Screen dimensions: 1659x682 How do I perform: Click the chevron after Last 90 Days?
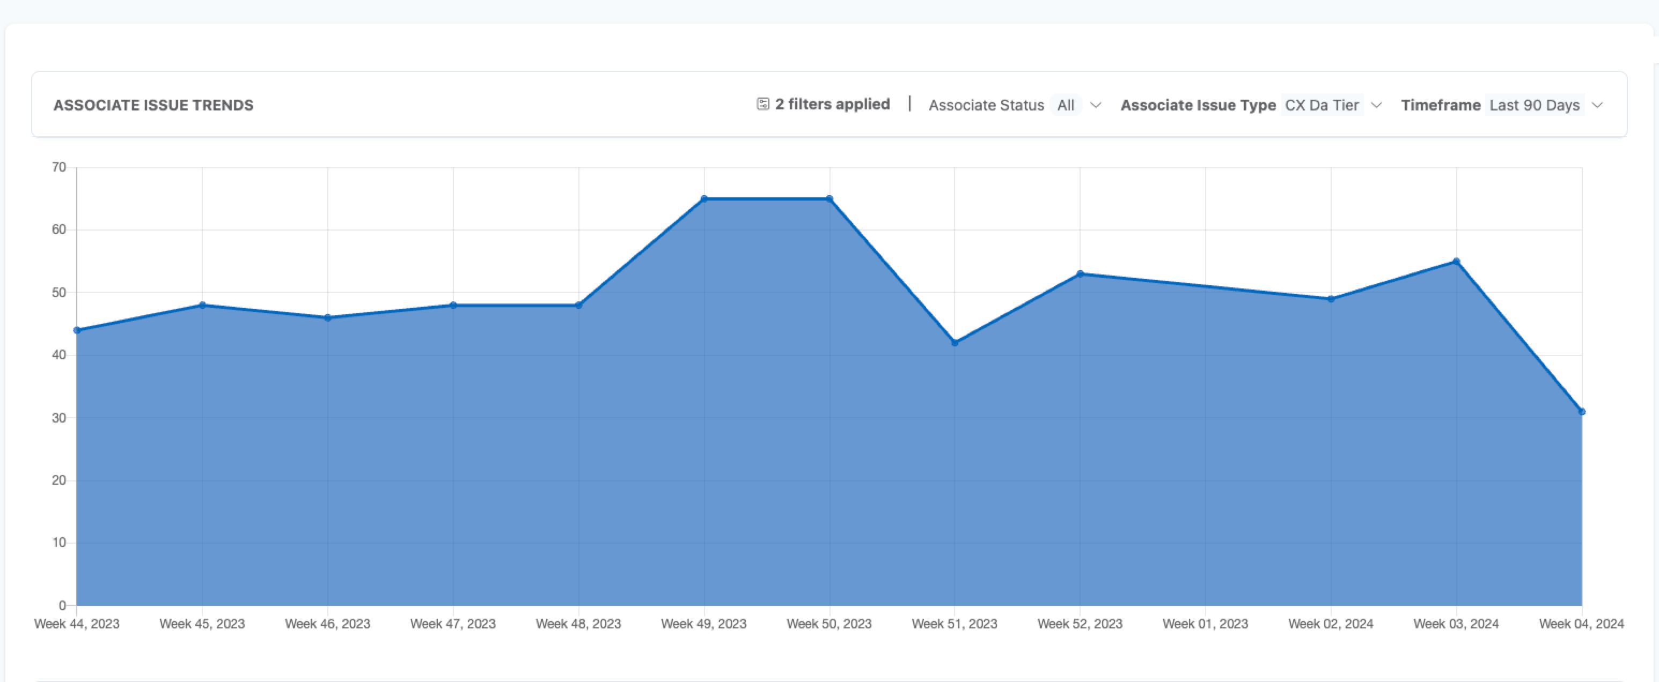1597,105
